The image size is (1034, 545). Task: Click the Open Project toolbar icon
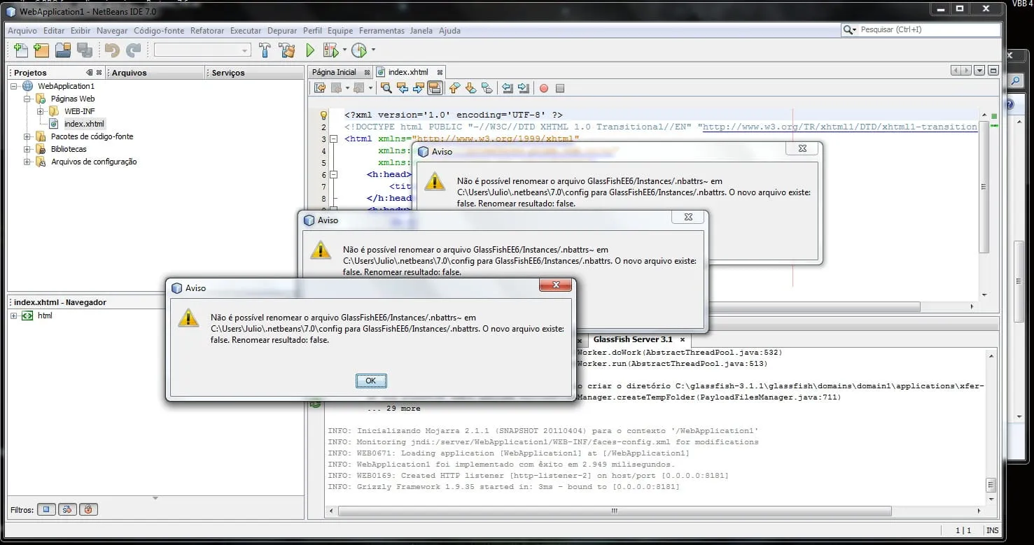63,50
